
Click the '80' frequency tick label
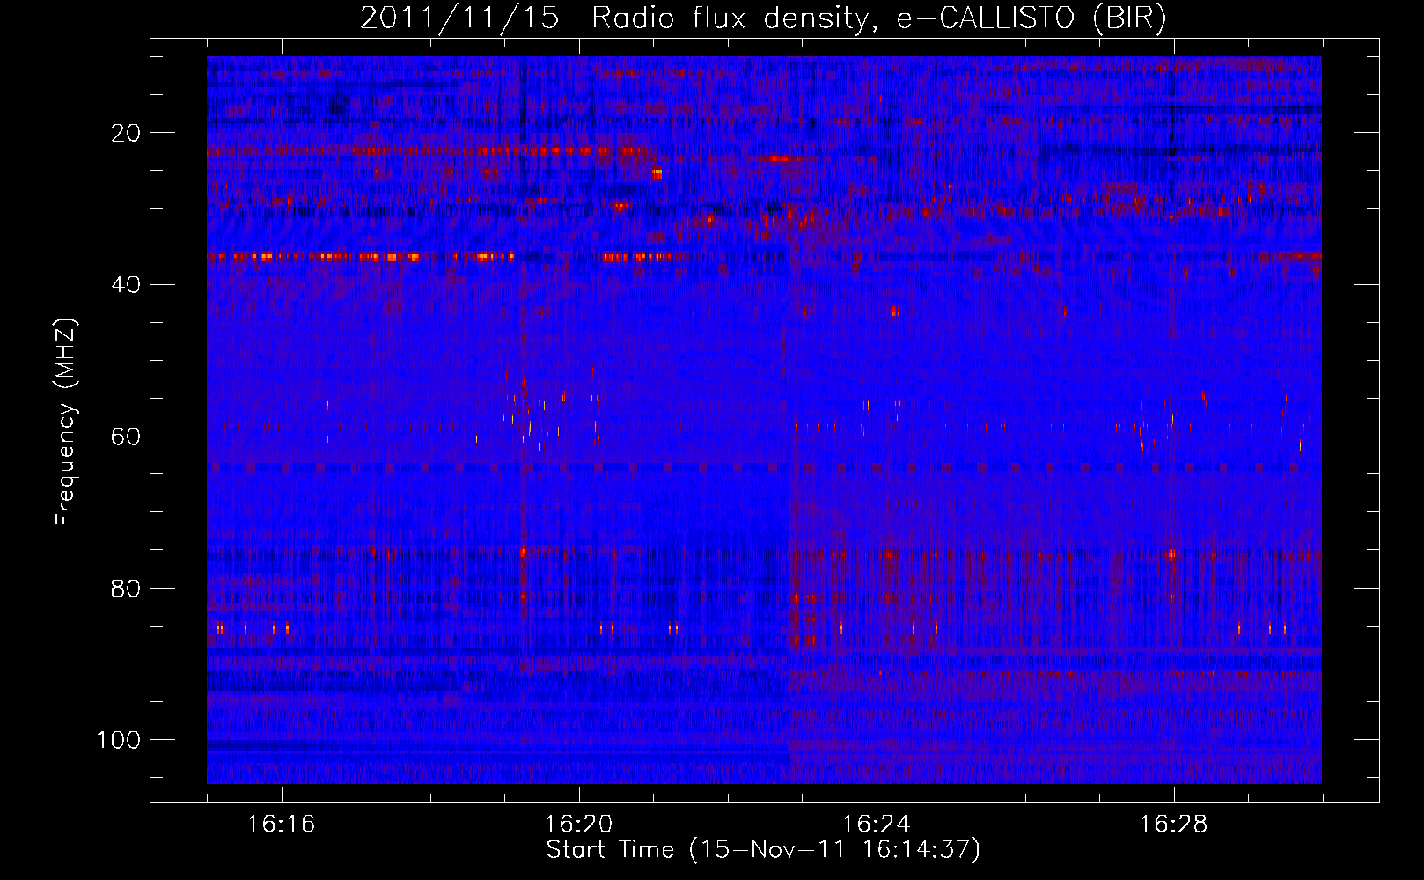(x=126, y=588)
